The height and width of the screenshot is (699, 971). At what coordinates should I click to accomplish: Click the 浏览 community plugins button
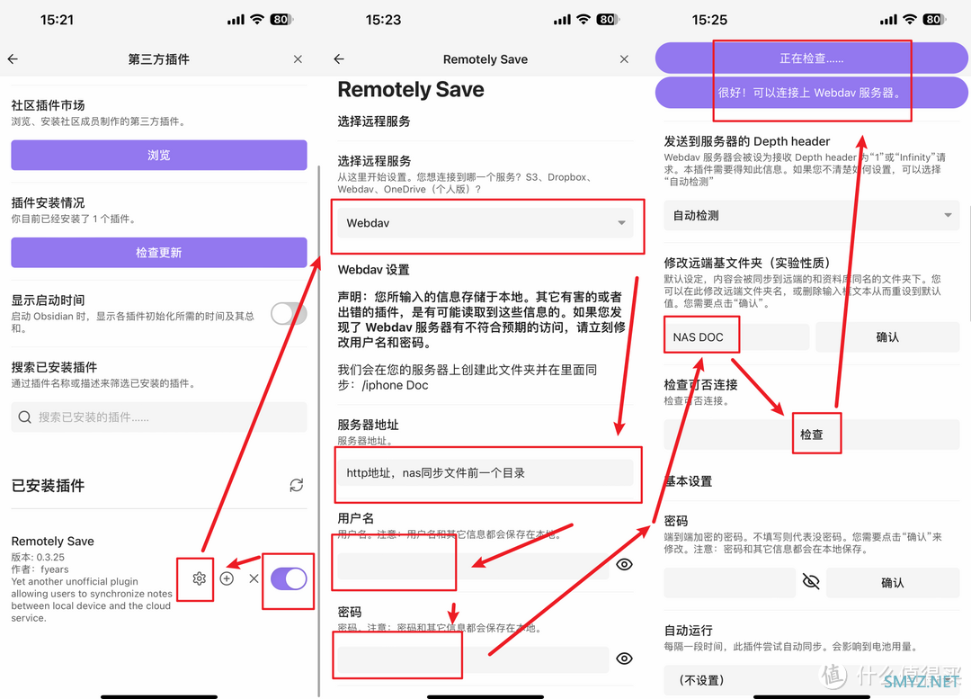(159, 155)
